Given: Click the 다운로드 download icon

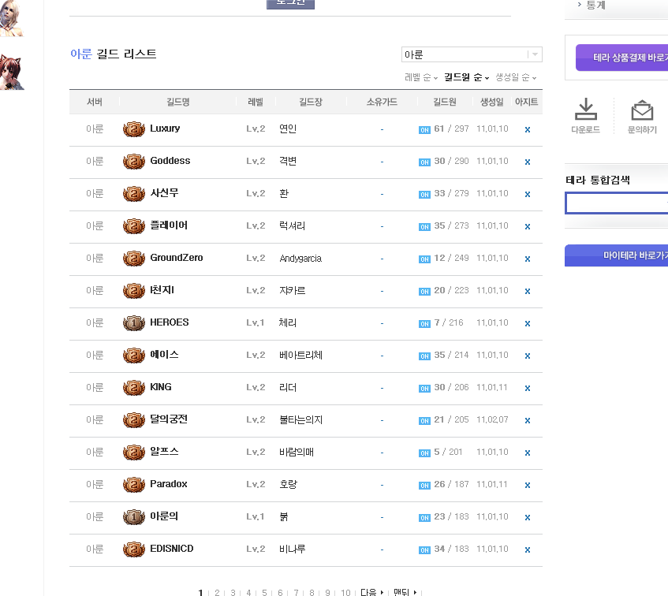Looking at the screenshot, I should (x=585, y=110).
